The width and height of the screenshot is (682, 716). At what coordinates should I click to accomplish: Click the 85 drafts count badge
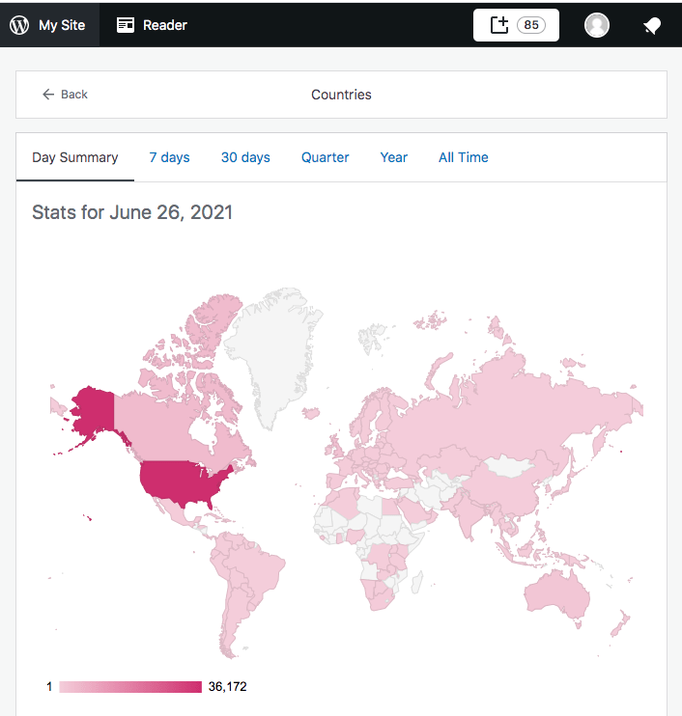tap(531, 25)
